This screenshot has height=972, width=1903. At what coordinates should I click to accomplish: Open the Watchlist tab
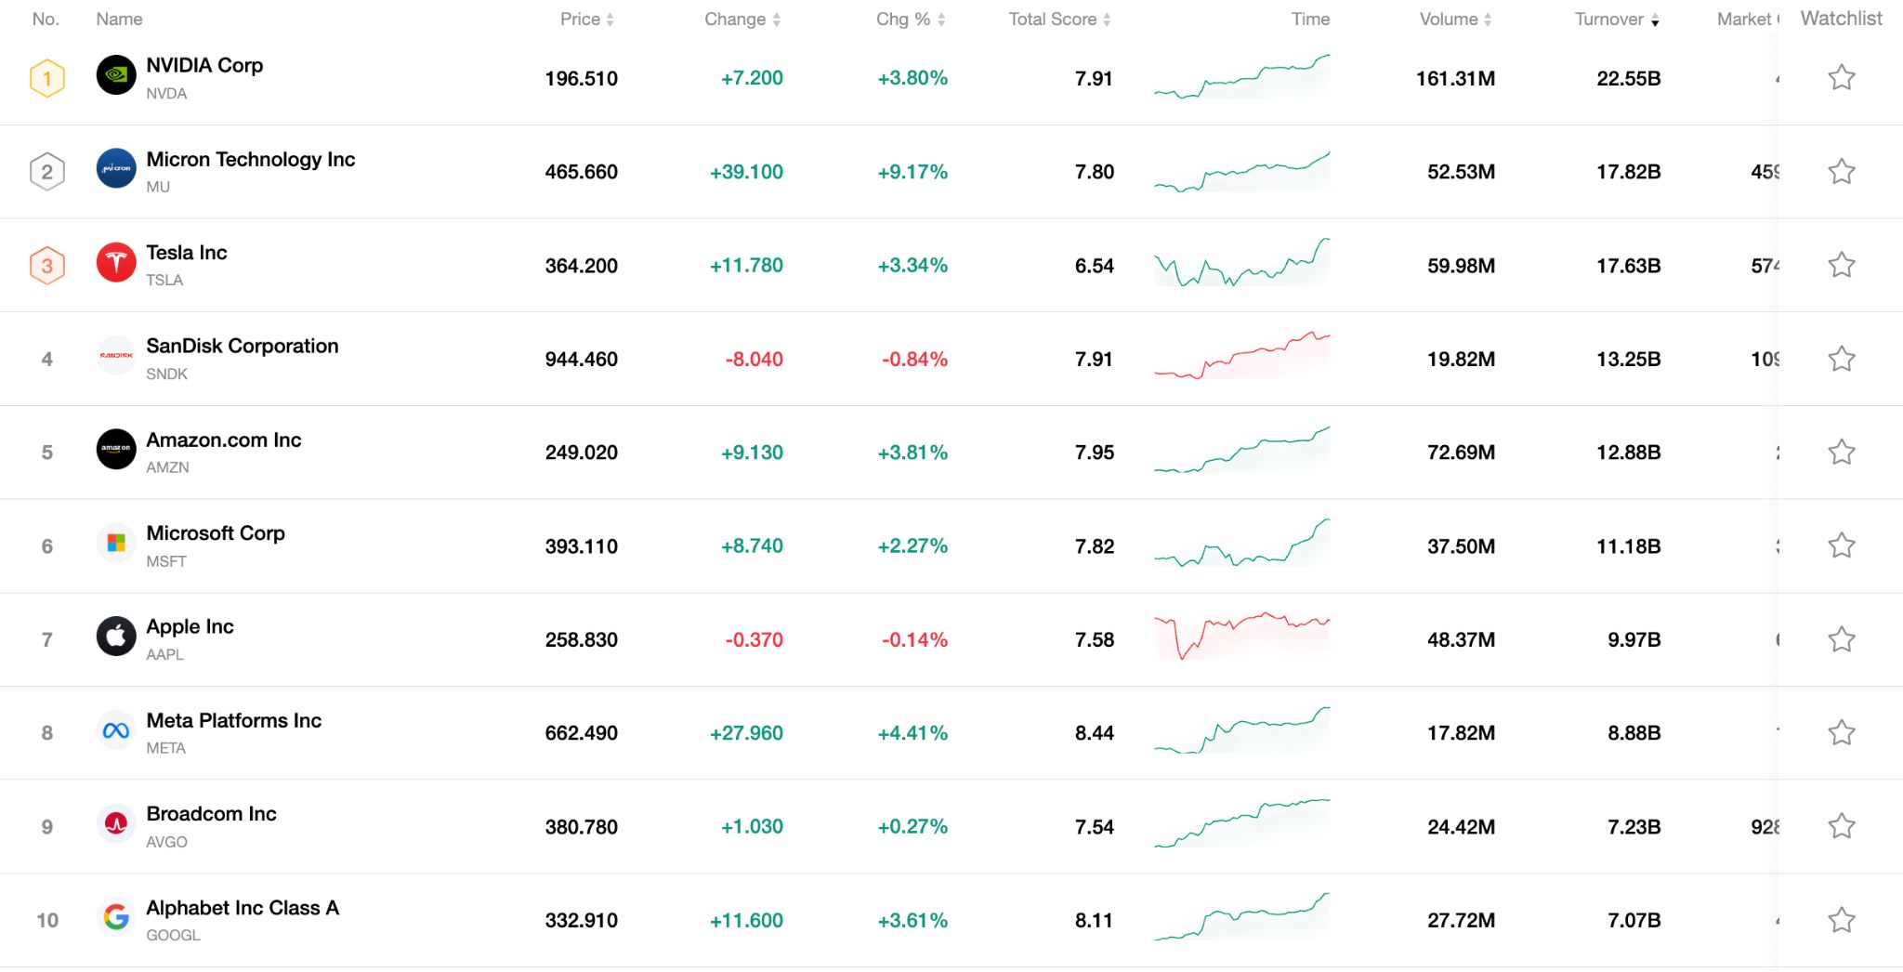click(1840, 18)
